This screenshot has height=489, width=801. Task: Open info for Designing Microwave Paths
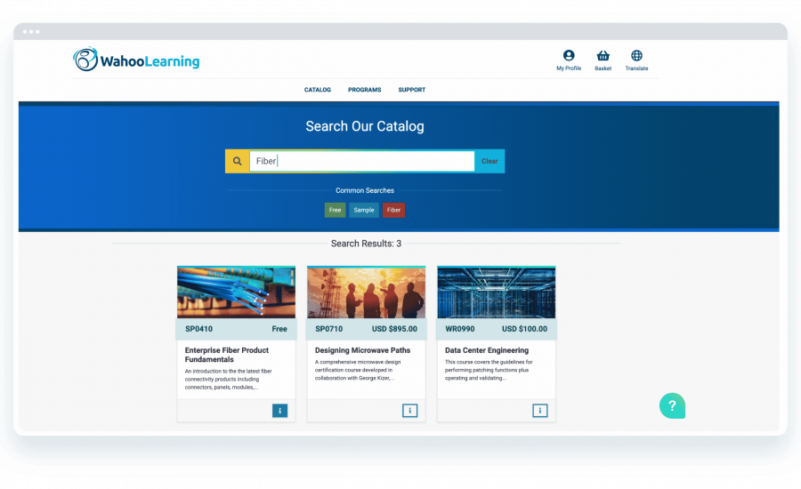point(409,411)
